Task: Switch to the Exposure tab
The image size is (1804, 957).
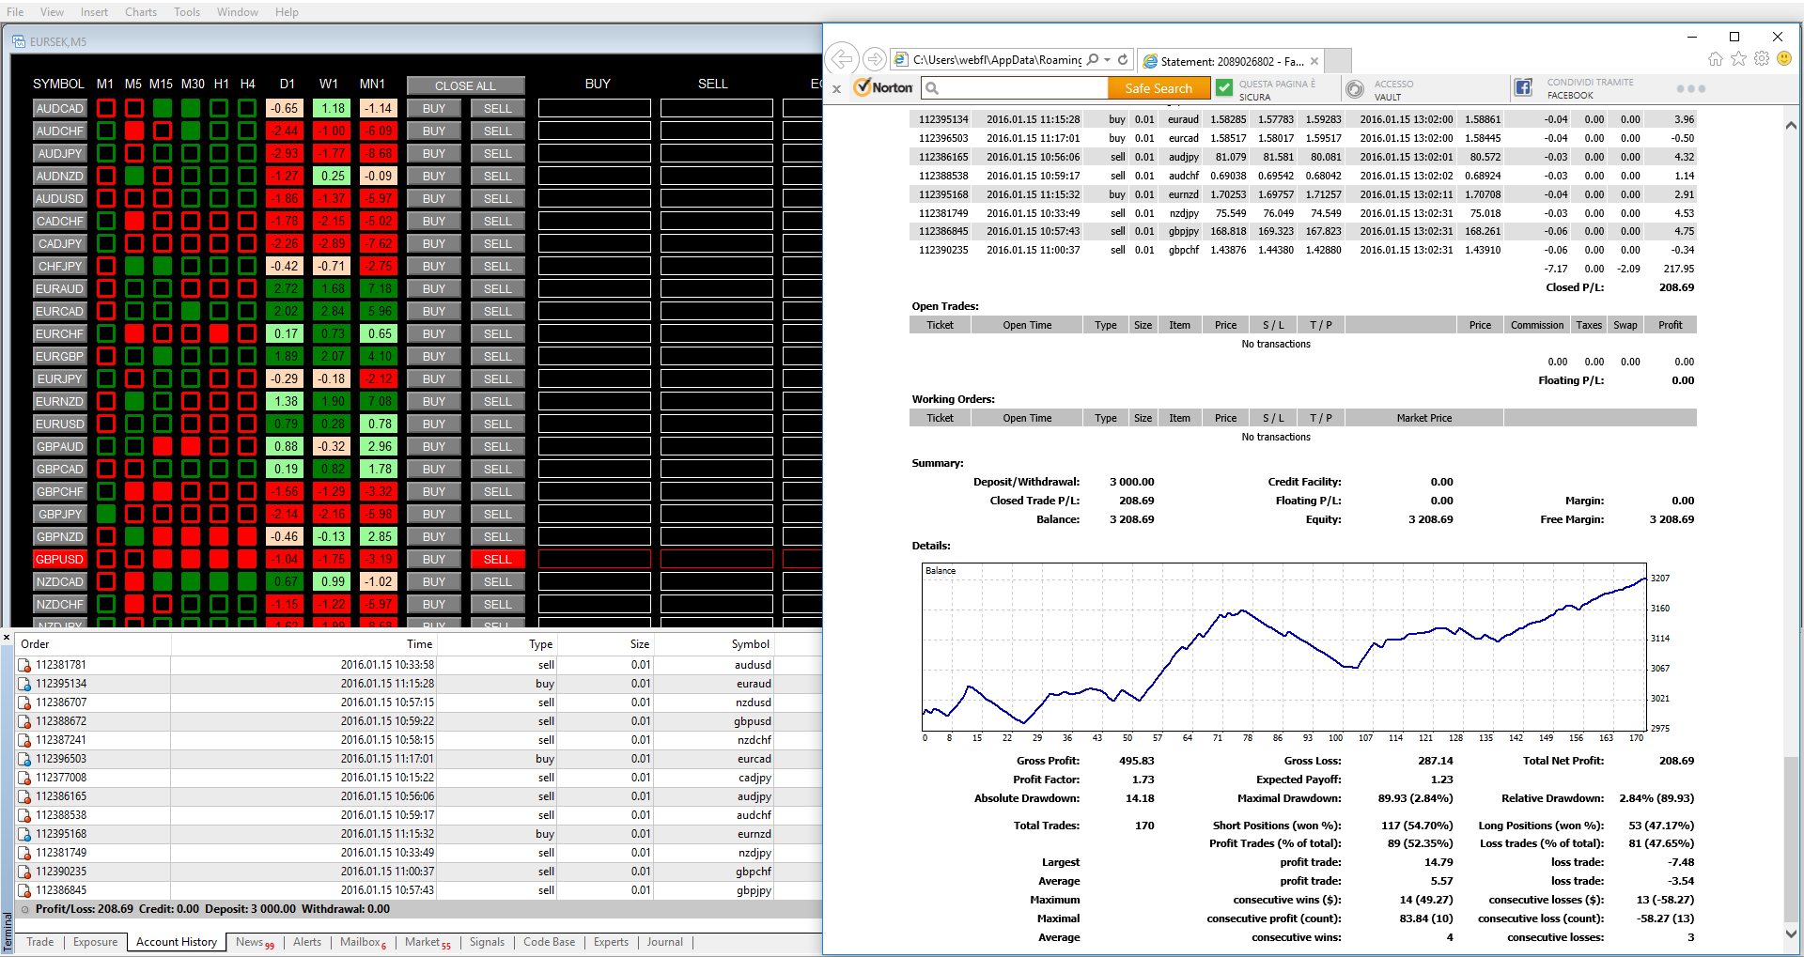Action: 96,942
